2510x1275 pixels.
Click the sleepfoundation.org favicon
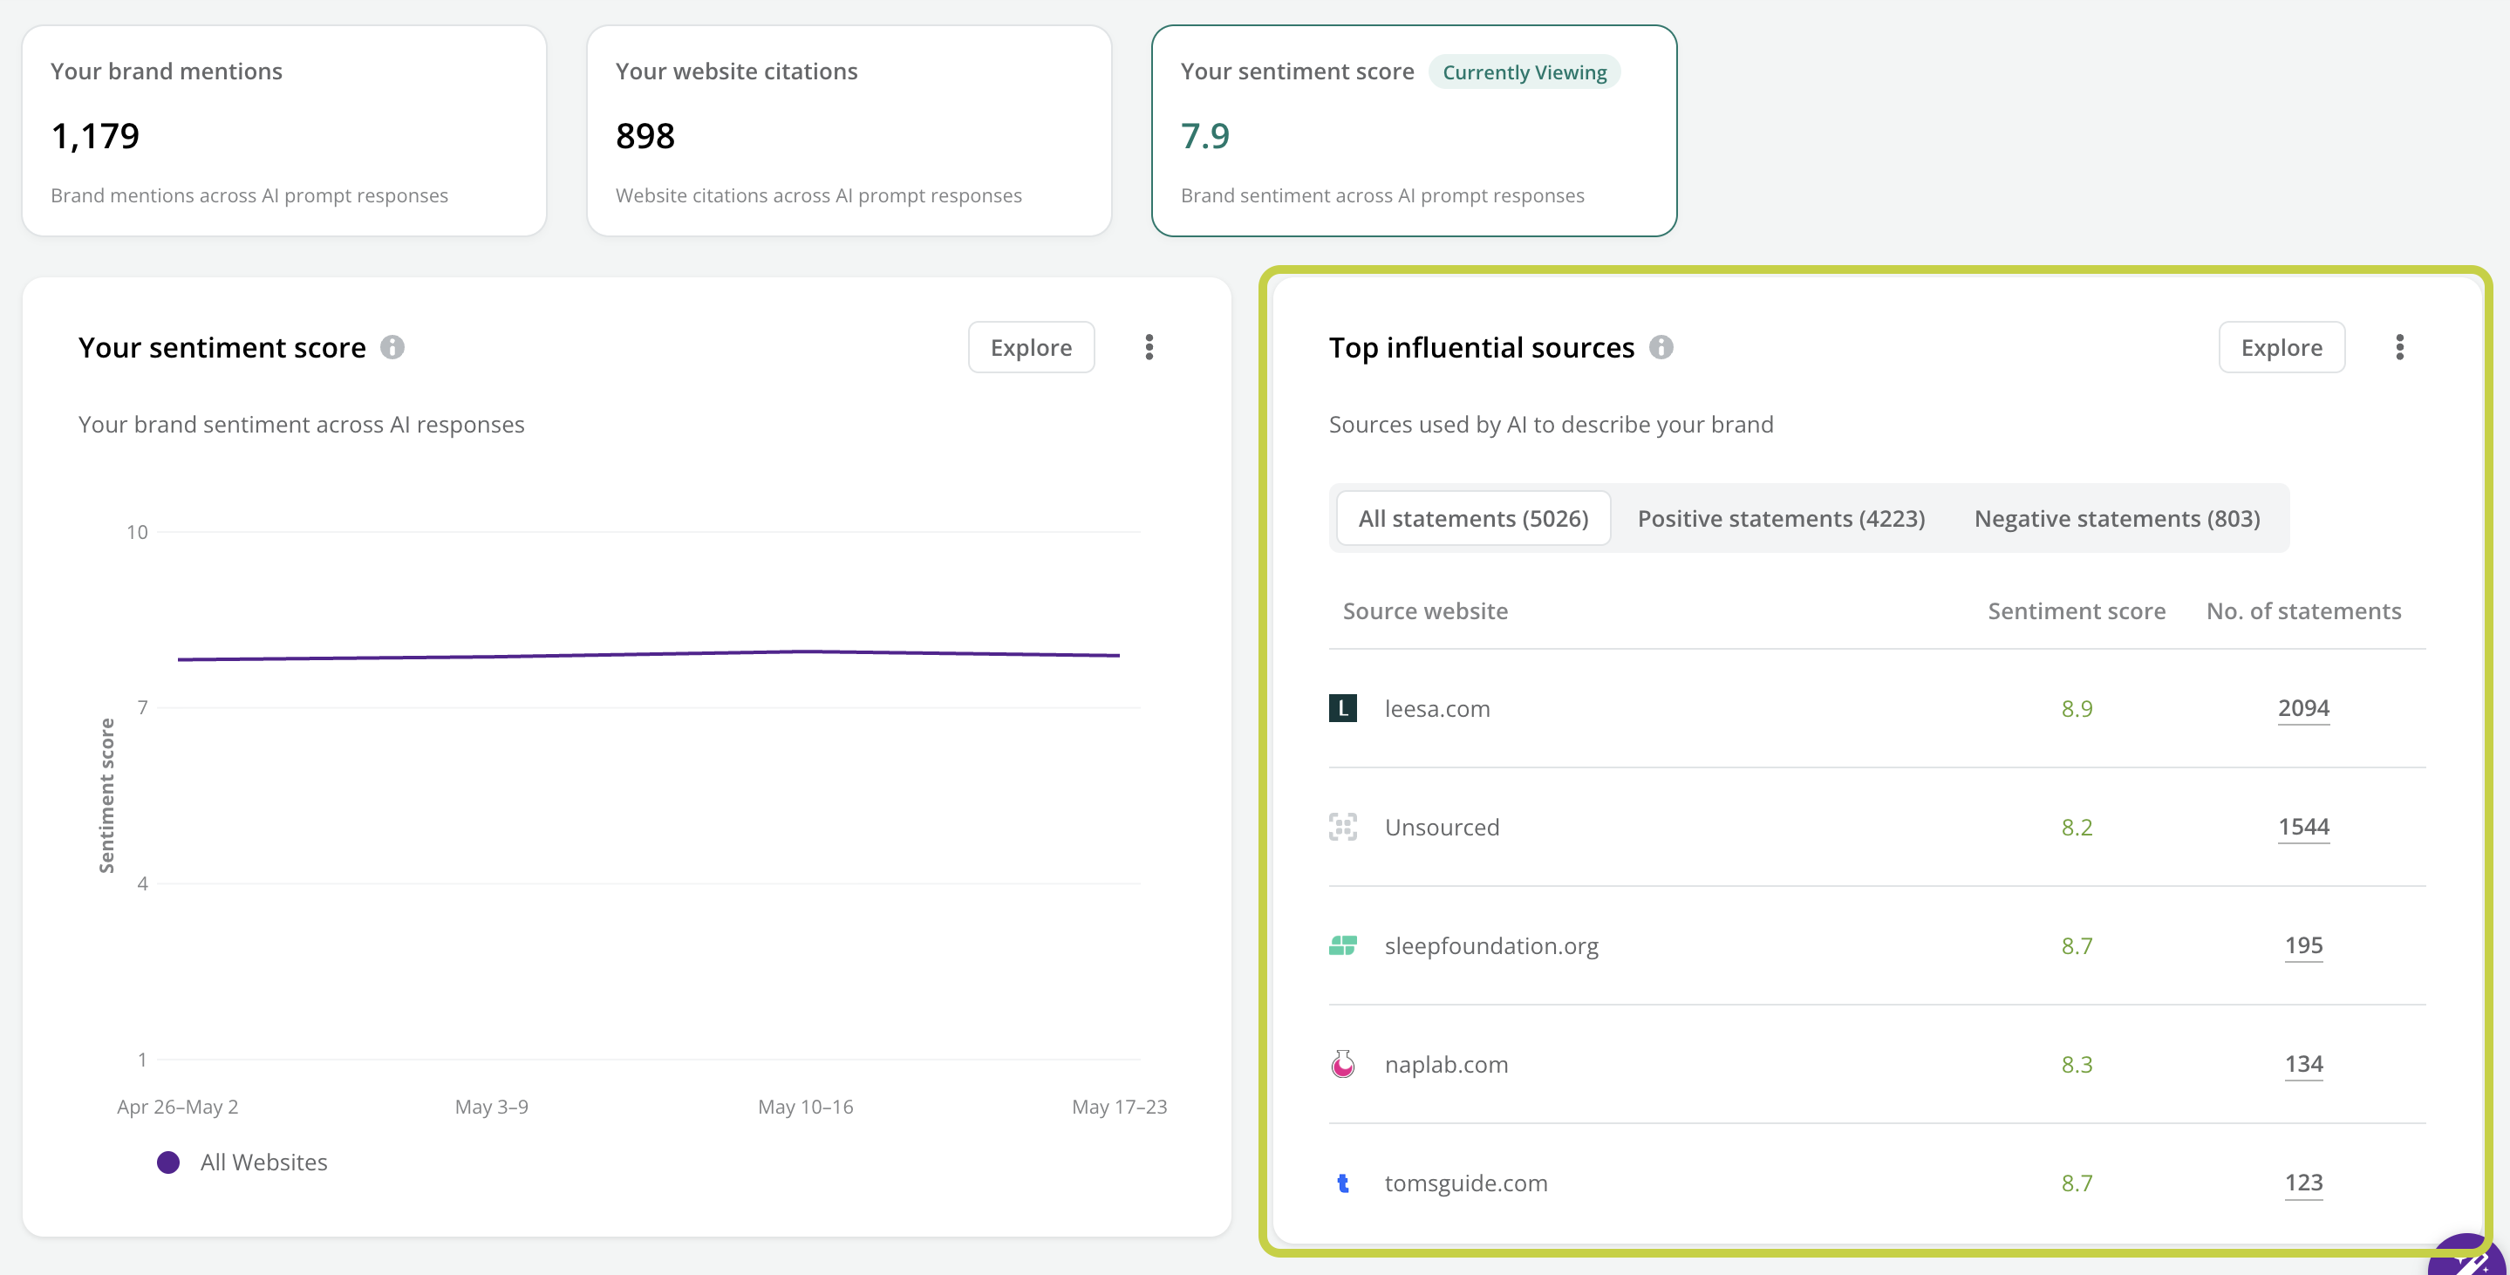pyautogui.click(x=1343, y=945)
